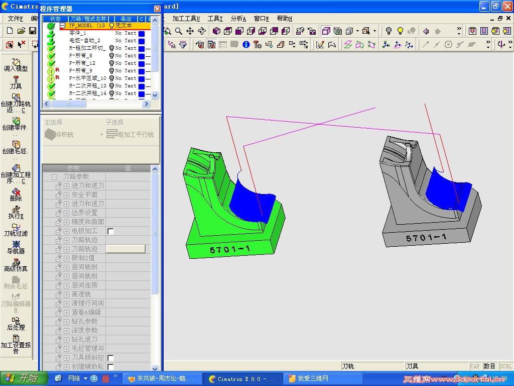Collapse the 刀路参数 parameter group
514x386 pixels.
(x=54, y=176)
